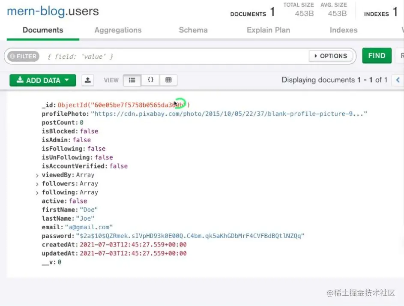The image size is (404, 306).
Task: Click isAdmin false value
Action: coord(82,140)
